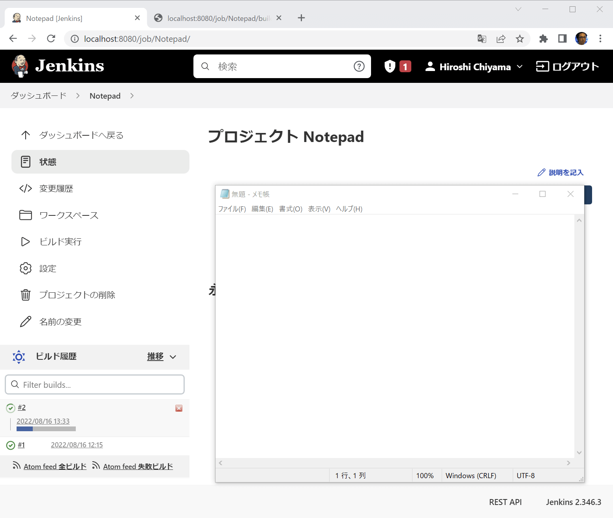Viewport: 613px width, 518px height.
Task: Click the up-arrow icon for dashboard return
Action: [26, 135]
